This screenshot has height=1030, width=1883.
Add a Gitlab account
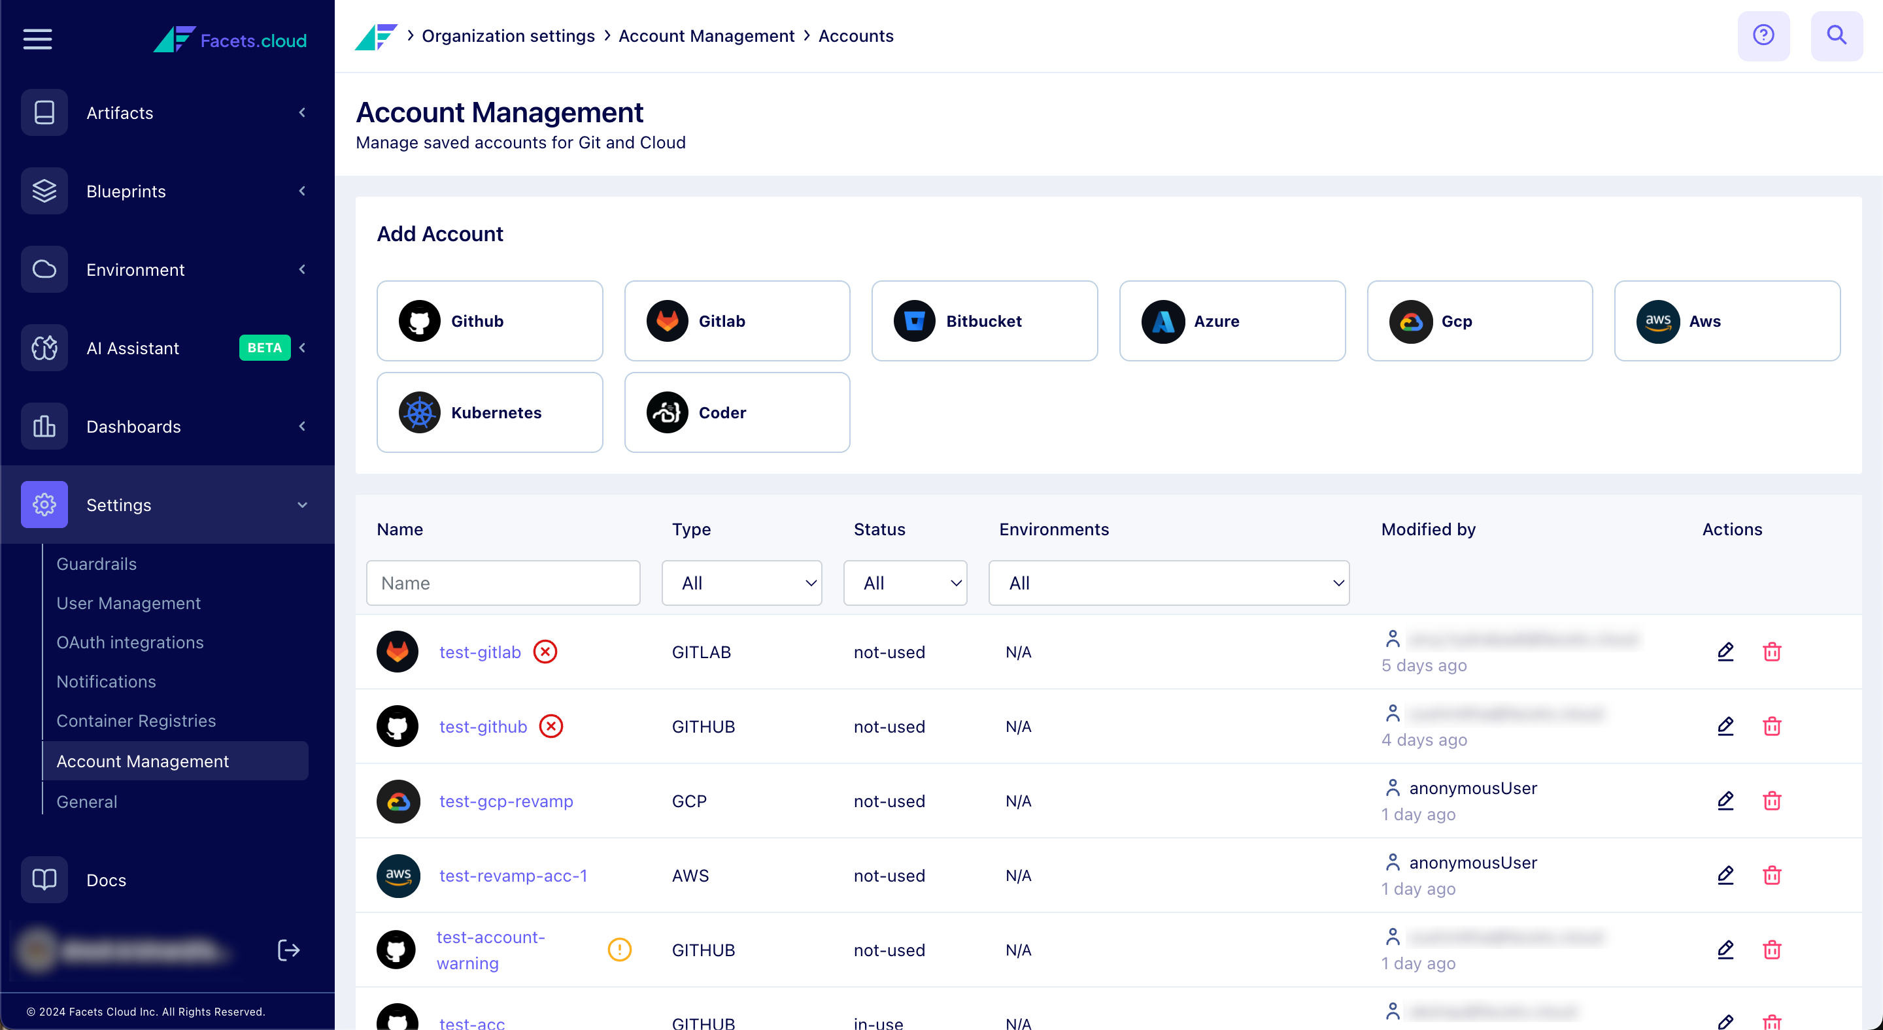point(738,321)
